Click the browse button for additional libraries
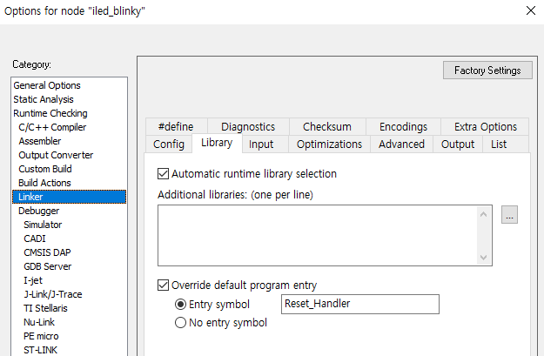 point(510,215)
